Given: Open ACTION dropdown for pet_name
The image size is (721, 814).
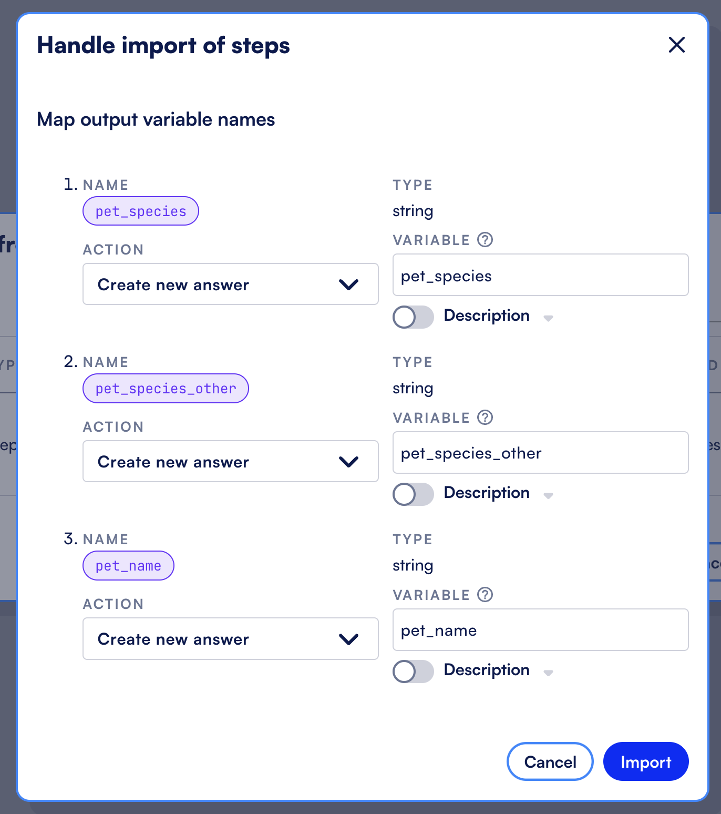Looking at the screenshot, I should [230, 639].
